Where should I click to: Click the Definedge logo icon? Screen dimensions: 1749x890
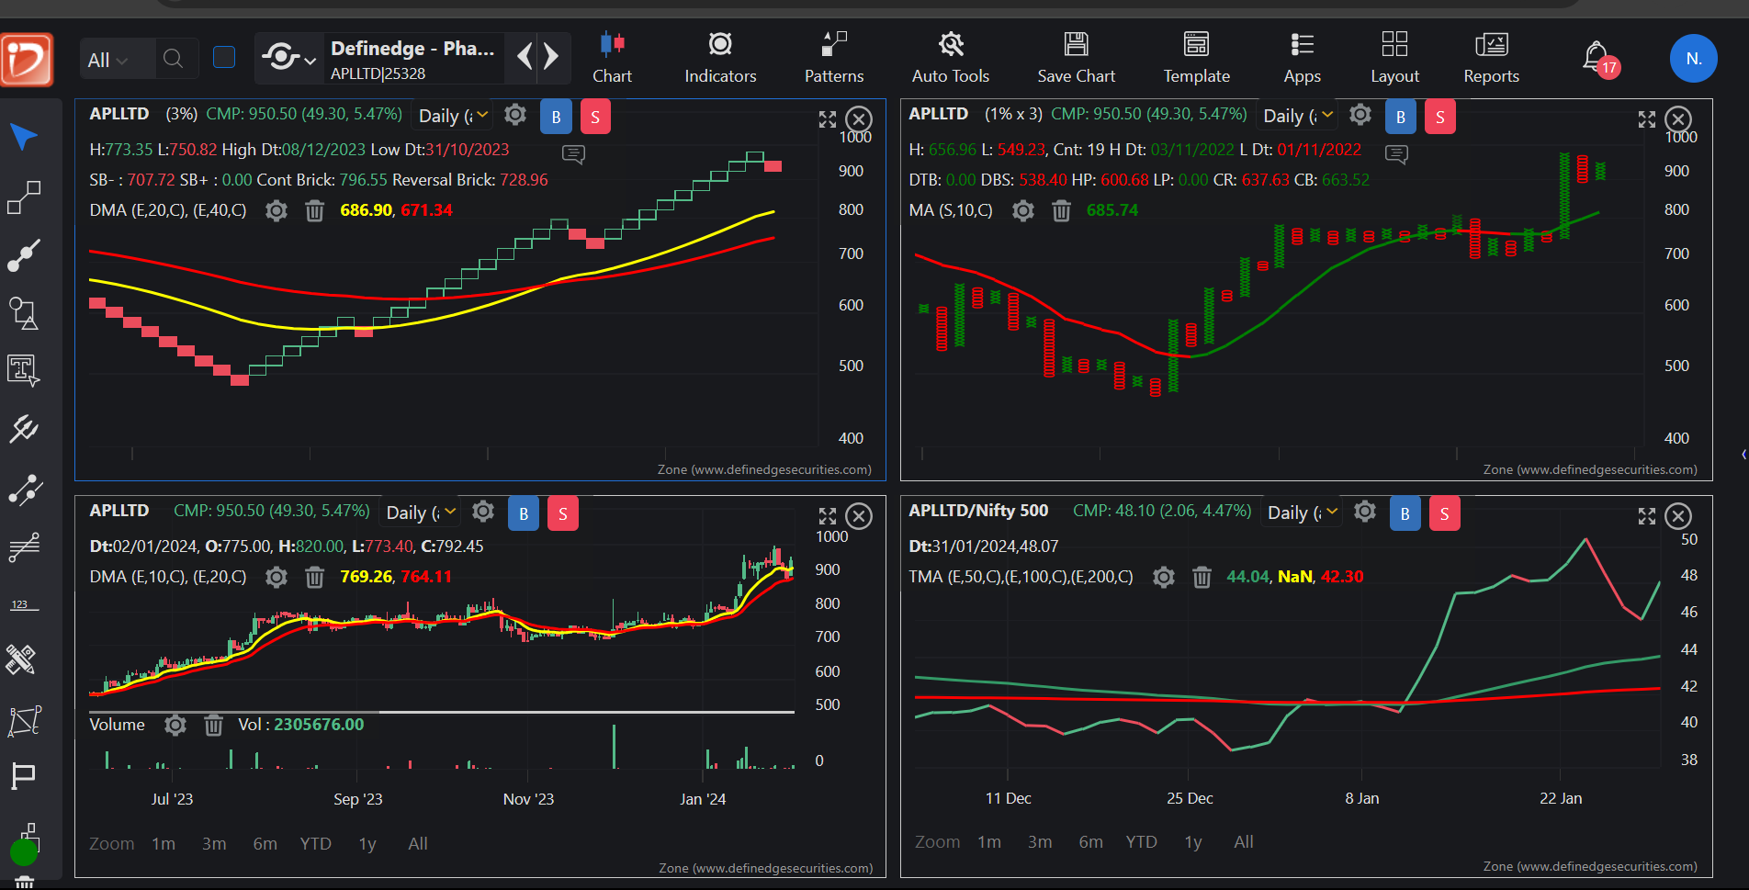tap(28, 60)
